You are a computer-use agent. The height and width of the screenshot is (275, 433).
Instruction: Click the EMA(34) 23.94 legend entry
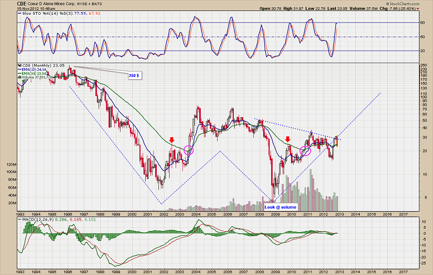tap(34, 74)
